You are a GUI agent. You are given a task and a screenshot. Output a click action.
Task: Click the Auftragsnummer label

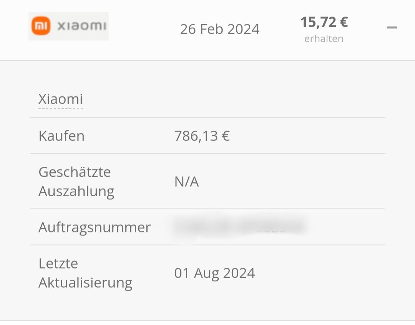pos(95,227)
